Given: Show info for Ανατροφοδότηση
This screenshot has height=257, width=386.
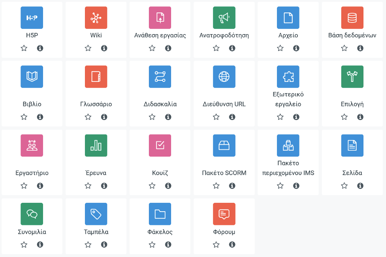Looking at the screenshot, I should pos(232,48).
